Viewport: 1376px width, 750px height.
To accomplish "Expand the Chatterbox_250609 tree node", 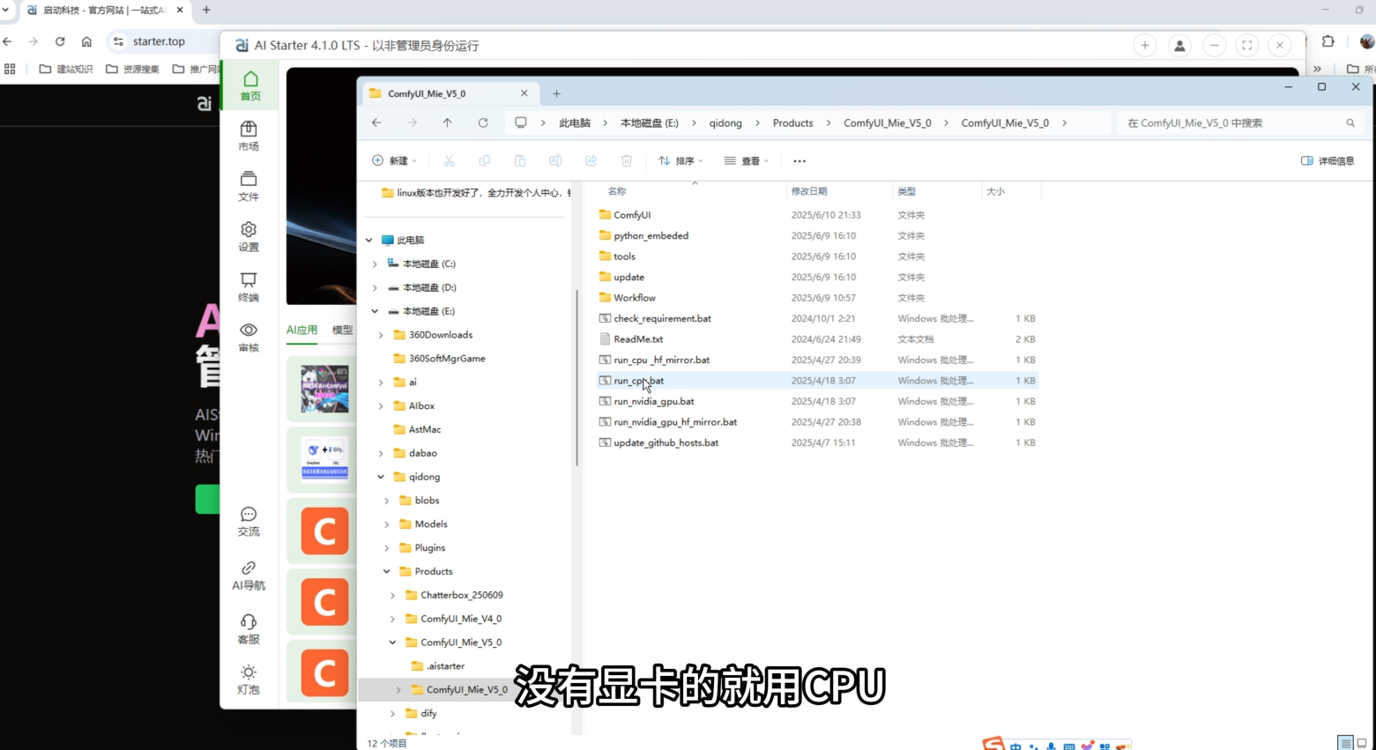I will pos(392,595).
